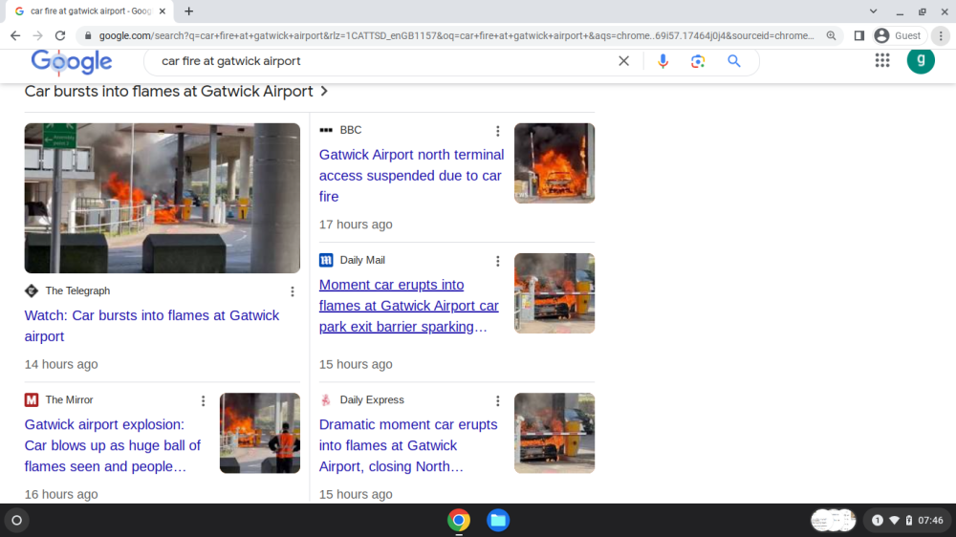956x537 pixels.
Task: Toggle the browser side panel
Action: coord(859,36)
